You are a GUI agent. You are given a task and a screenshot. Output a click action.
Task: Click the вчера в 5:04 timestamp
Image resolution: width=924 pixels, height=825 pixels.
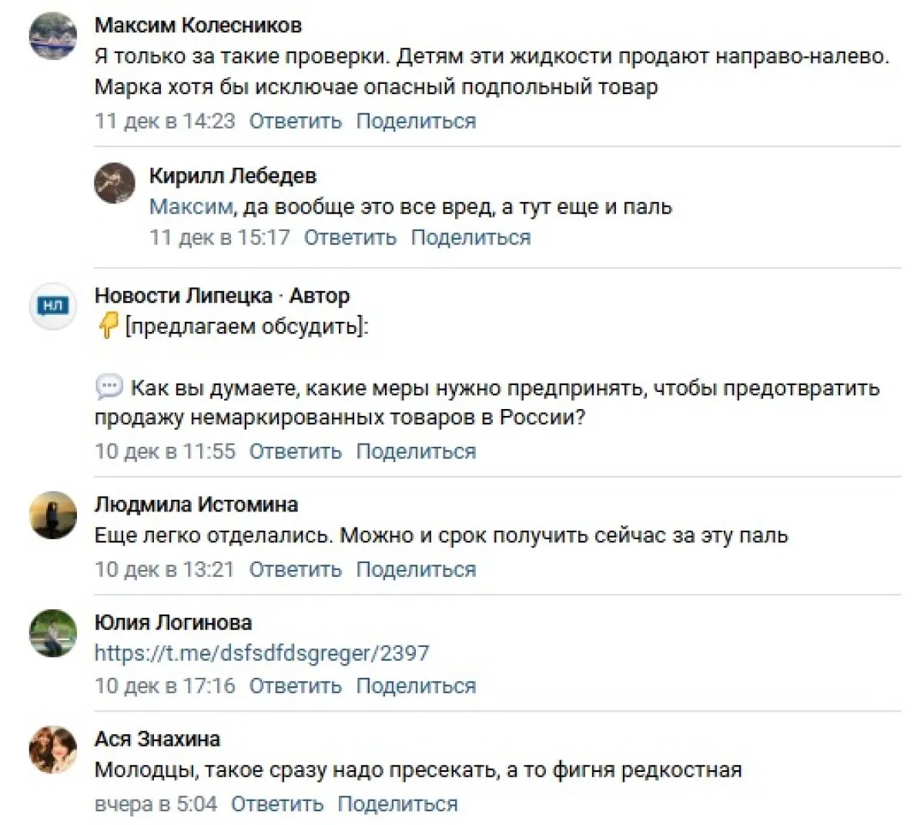pyautogui.click(x=156, y=804)
